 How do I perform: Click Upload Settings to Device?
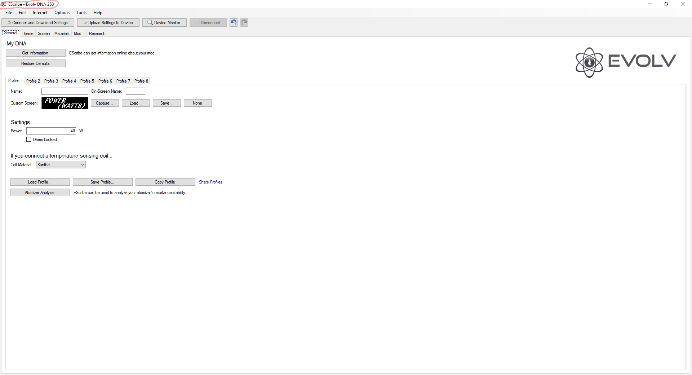tap(108, 22)
